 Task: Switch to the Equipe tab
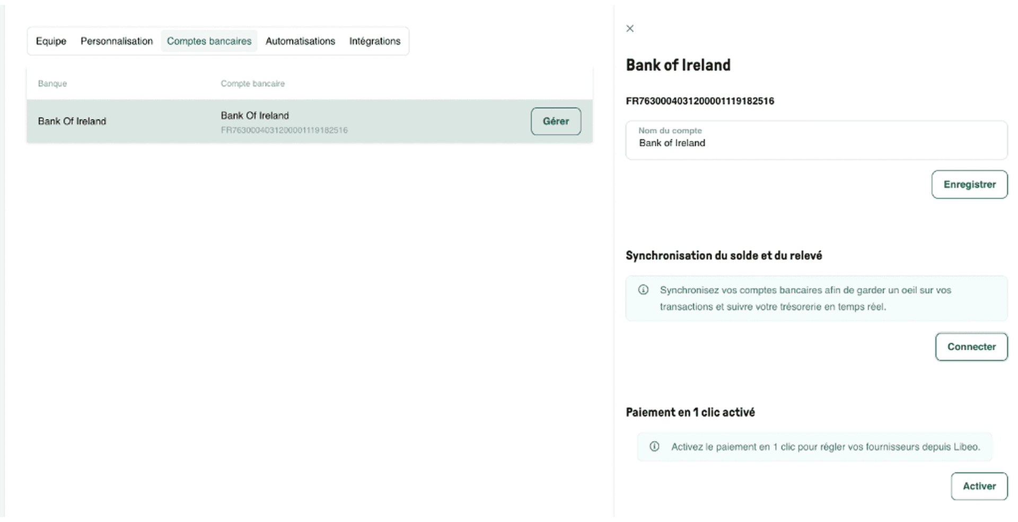click(x=51, y=41)
